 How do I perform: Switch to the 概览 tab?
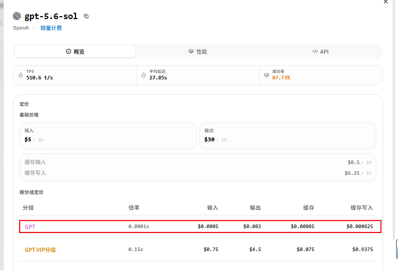pyautogui.click(x=75, y=51)
